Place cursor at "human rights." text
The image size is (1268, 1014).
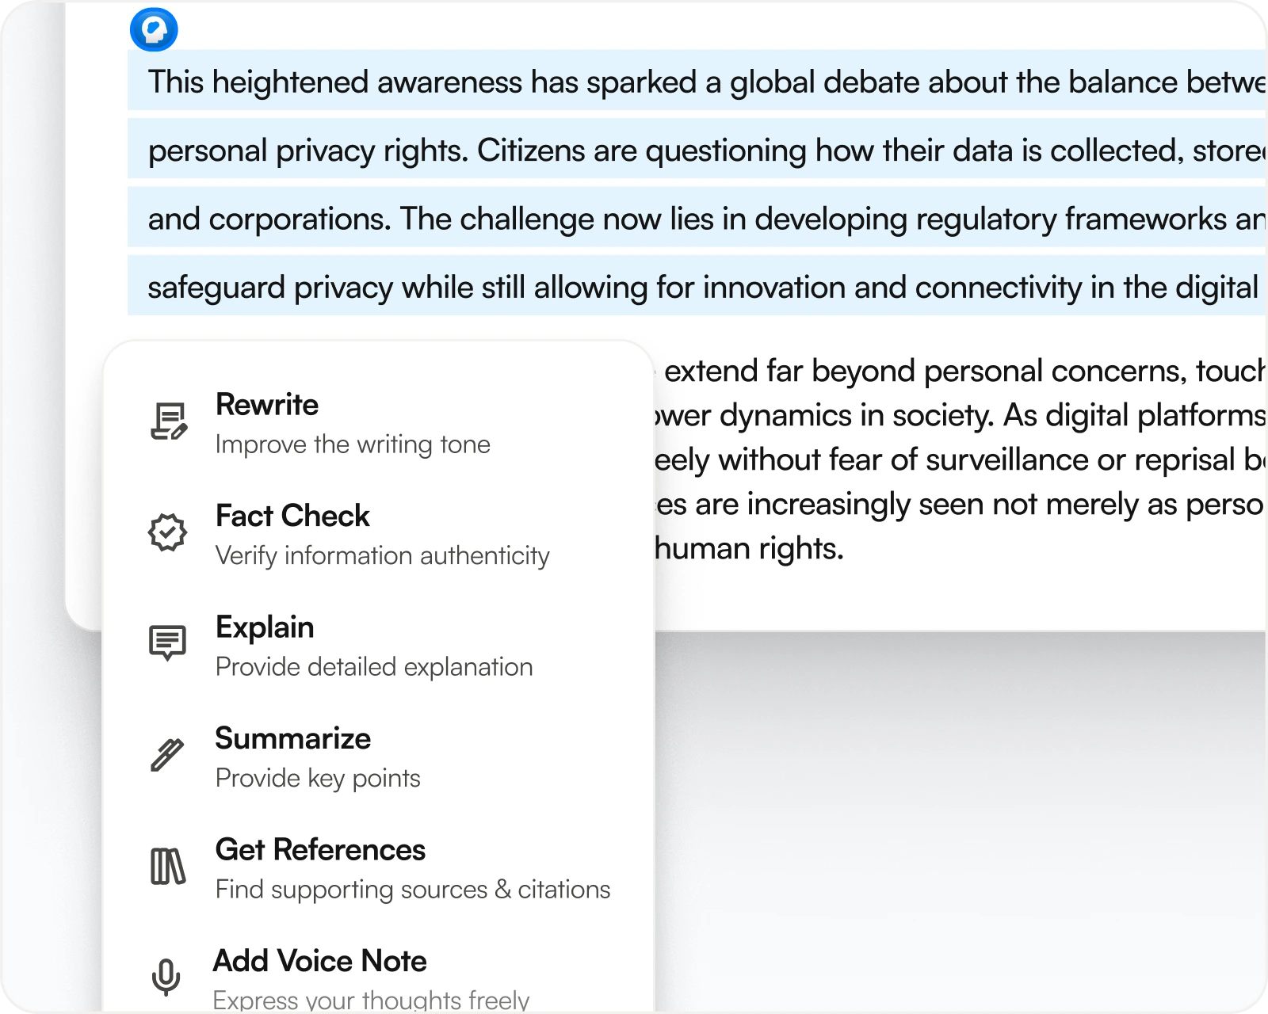(750, 548)
